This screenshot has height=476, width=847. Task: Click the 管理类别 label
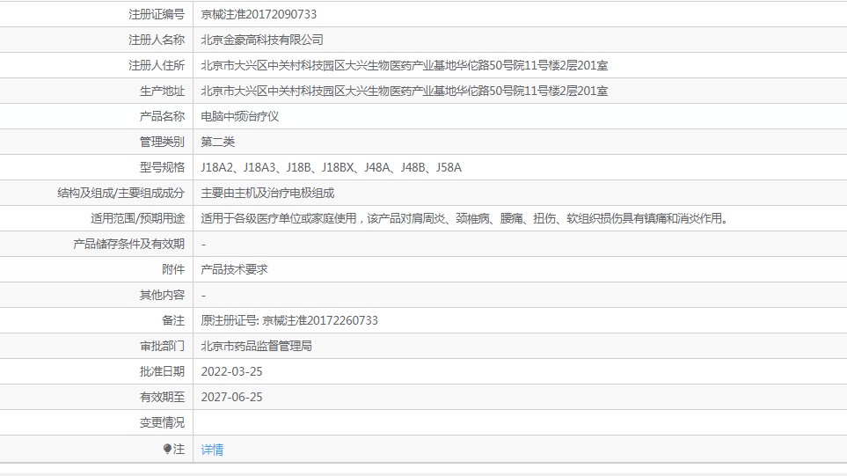(x=162, y=143)
